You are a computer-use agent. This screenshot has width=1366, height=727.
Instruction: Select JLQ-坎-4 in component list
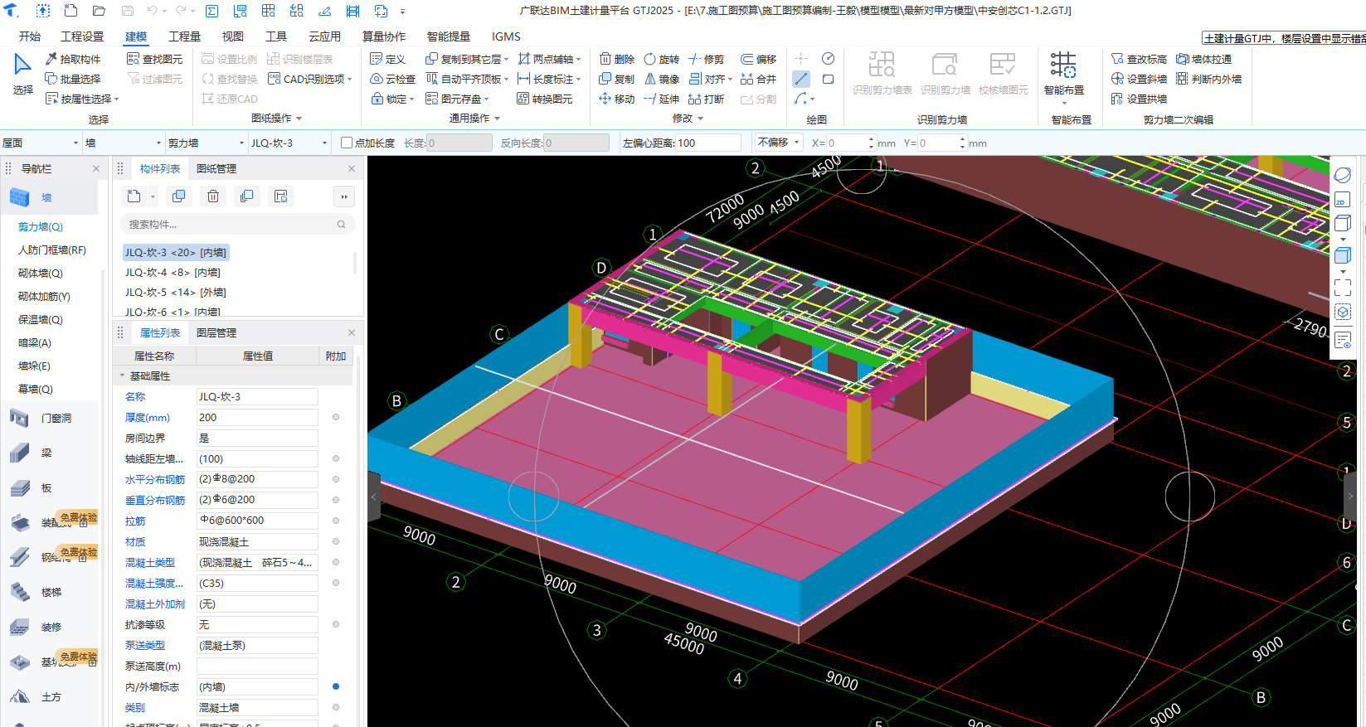pos(173,272)
